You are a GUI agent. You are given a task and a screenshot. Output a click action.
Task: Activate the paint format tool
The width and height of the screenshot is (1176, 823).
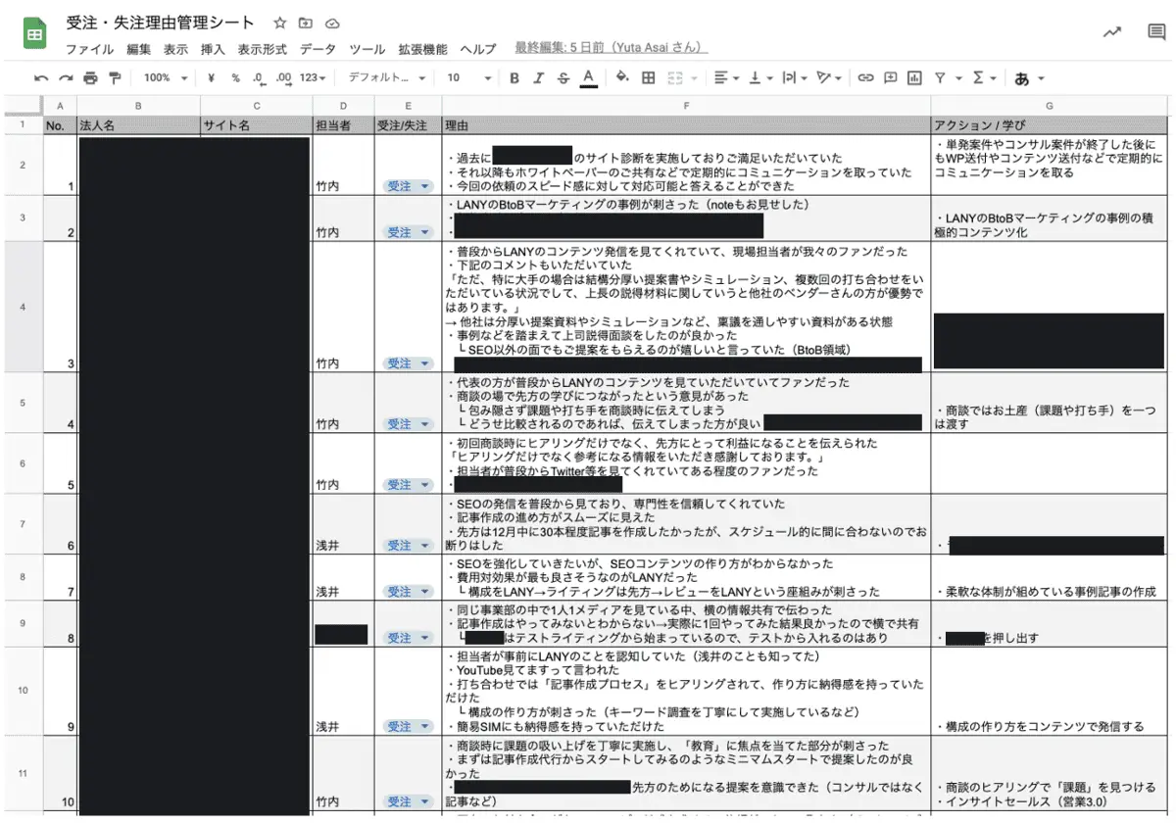(115, 78)
